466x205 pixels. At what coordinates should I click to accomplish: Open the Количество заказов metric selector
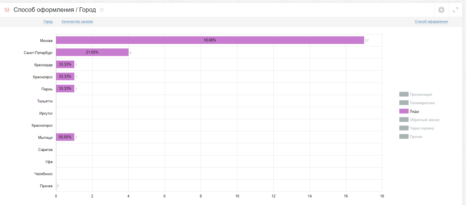tap(77, 22)
